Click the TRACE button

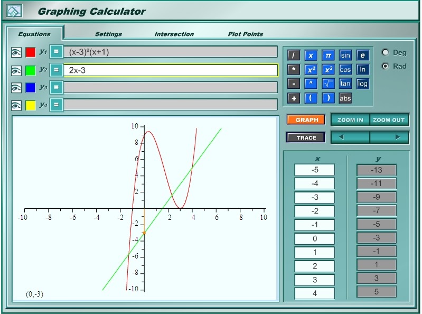pyautogui.click(x=306, y=137)
